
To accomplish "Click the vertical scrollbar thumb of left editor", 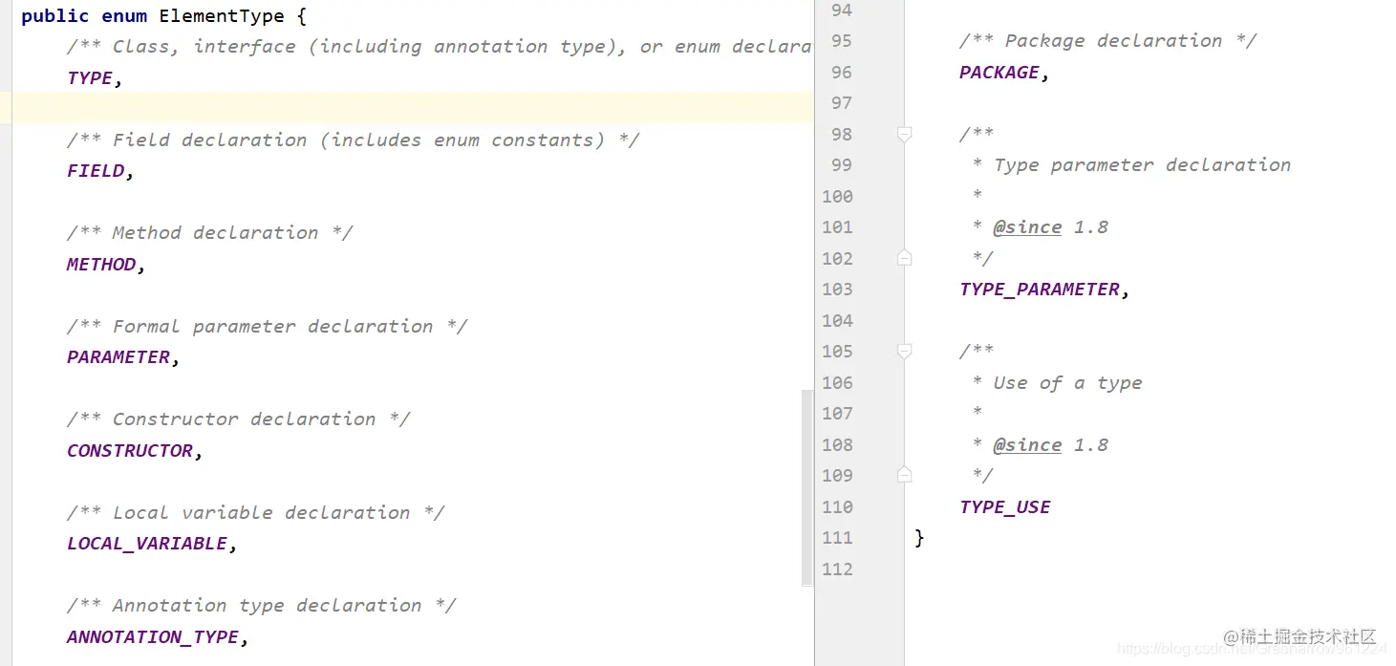I will (807, 487).
